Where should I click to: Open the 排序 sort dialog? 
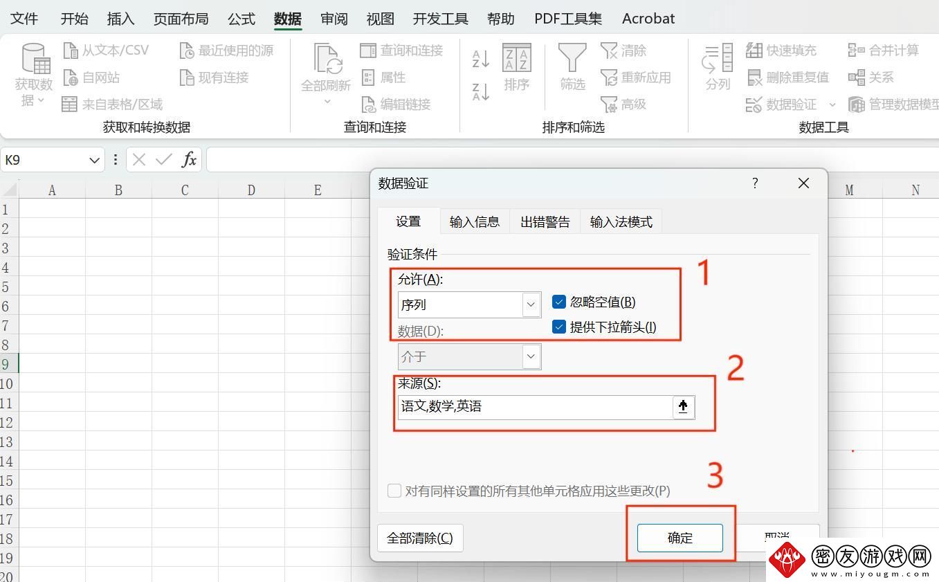(x=516, y=67)
